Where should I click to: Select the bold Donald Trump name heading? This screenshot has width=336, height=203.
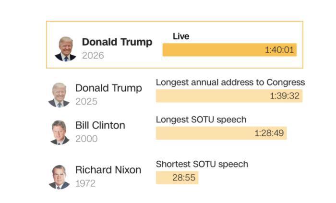point(117,42)
